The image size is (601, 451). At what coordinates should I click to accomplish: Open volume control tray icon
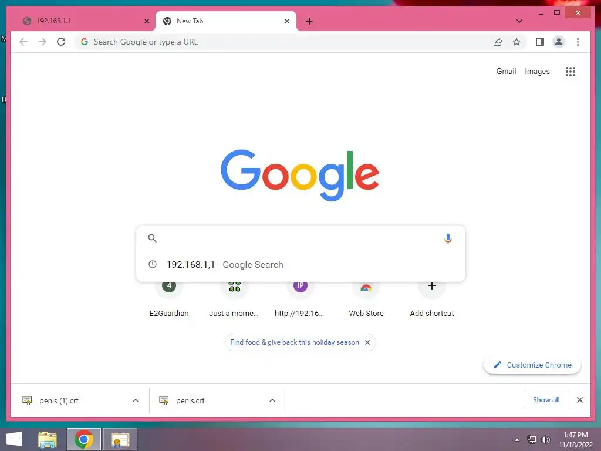pyautogui.click(x=545, y=440)
